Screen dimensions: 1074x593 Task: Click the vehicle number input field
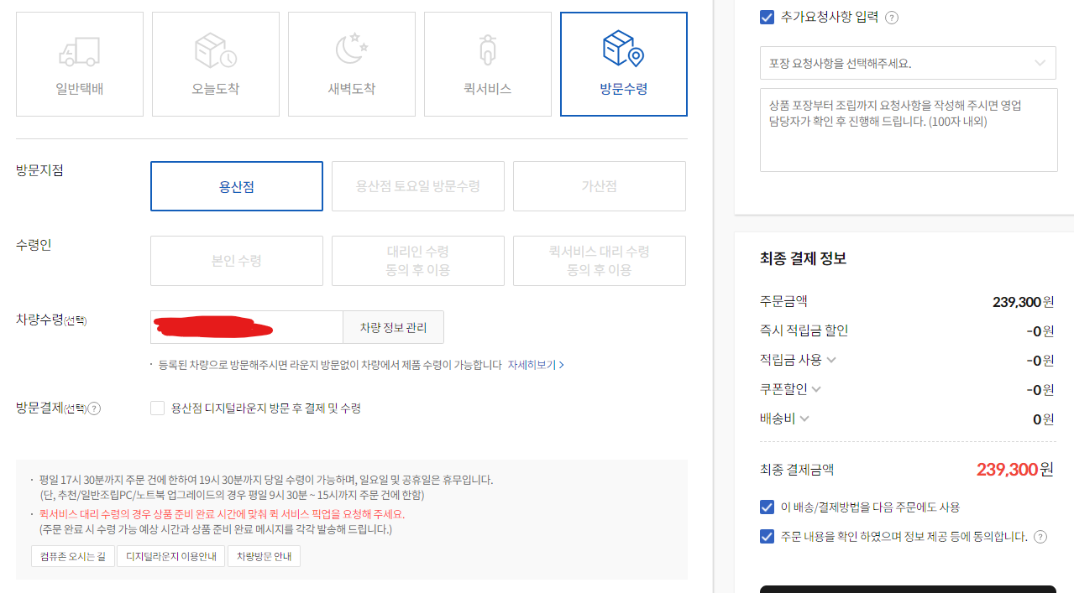click(x=247, y=327)
